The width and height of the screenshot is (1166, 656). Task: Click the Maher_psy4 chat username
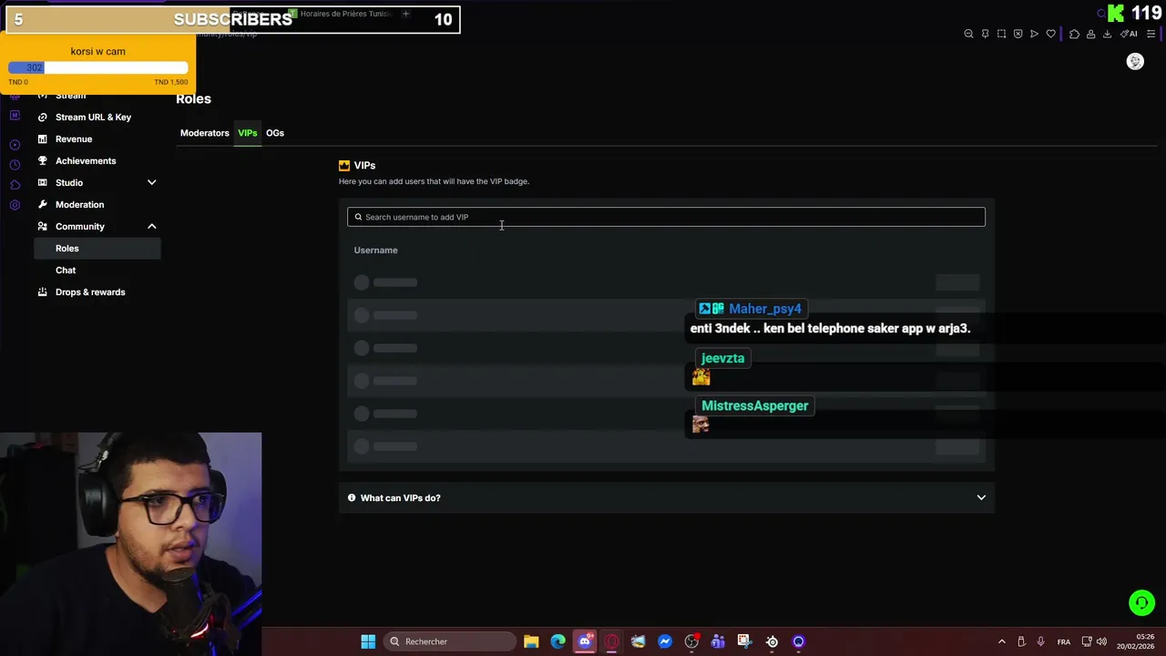[765, 309]
